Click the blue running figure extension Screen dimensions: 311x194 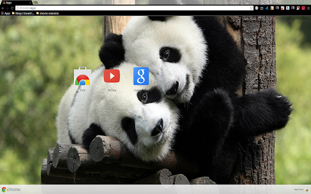tap(267, 8)
